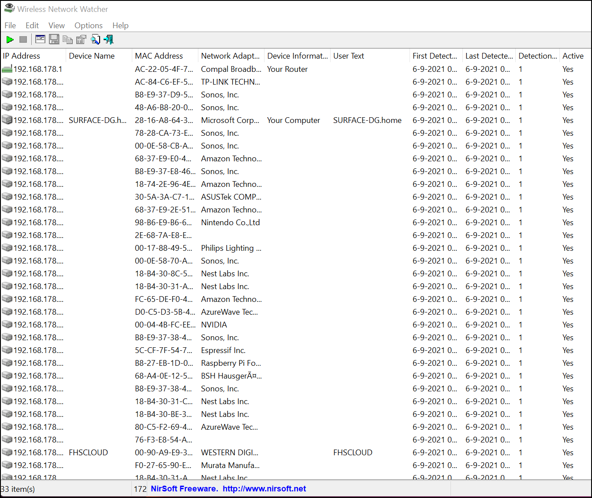
Task: Select the 'Your Computer' cell
Action: (294, 120)
